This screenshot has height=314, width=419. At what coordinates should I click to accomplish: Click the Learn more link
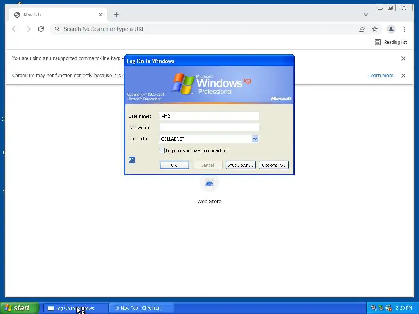pyautogui.click(x=381, y=76)
